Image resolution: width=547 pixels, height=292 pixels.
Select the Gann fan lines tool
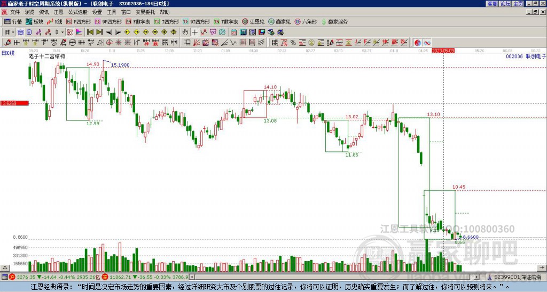[x=197, y=43]
